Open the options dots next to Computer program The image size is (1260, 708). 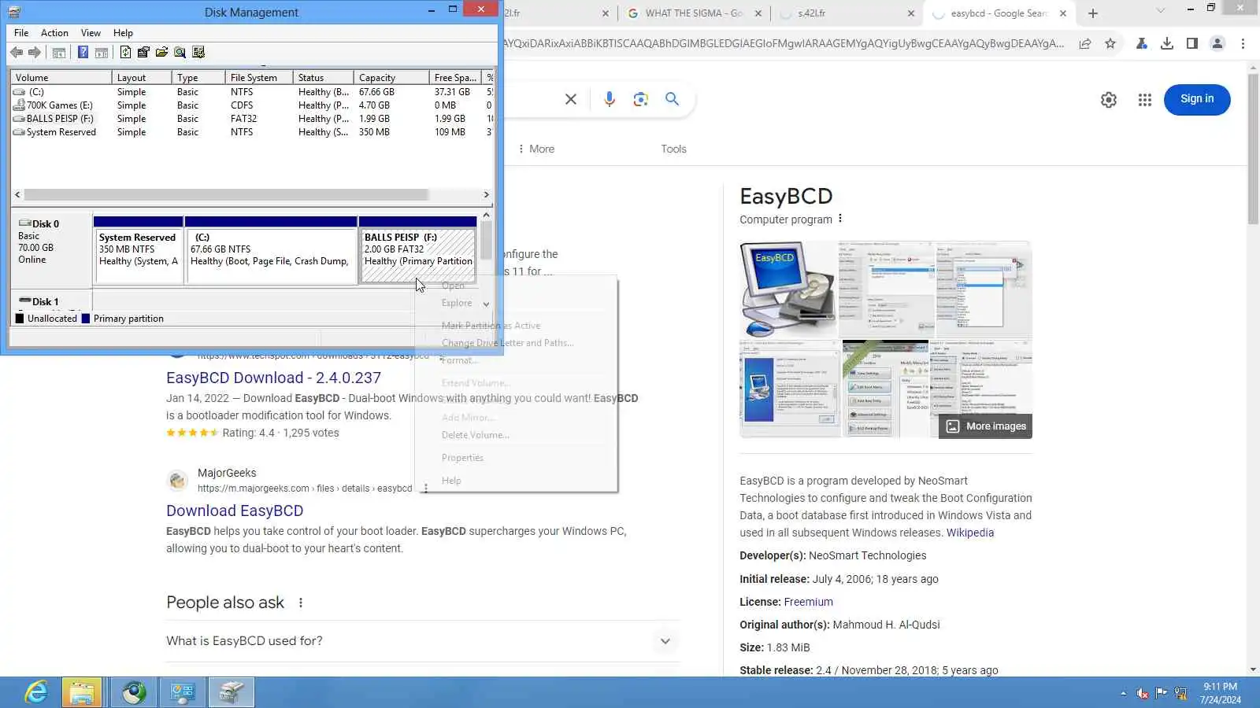(x=840, y=219)
